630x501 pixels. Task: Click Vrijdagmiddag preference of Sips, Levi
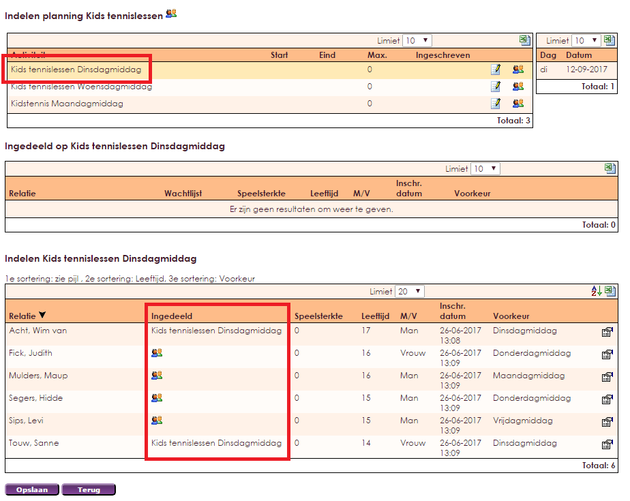(x=523, y=421)
